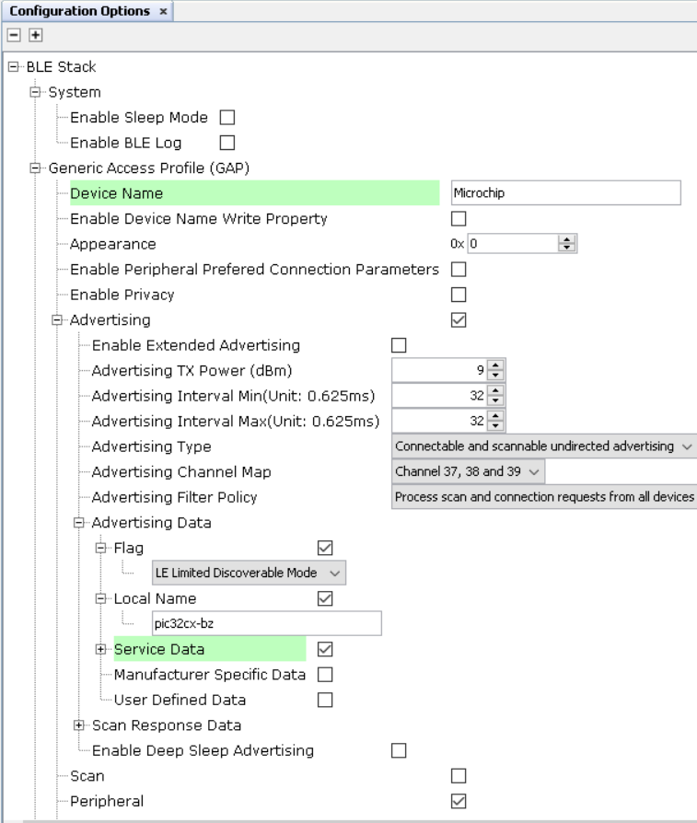The image size is (697, 823).
Task: Increment the Appearance hex value spinner
Action: pos(567,239)
